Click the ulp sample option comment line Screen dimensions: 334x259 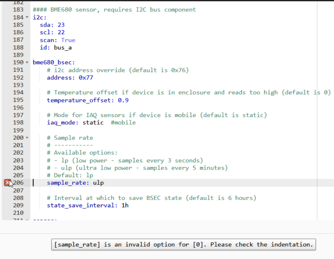pyautogui.click(x=137, y=168)
